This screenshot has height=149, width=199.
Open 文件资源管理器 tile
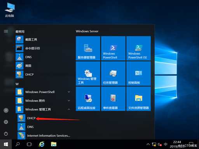click(138, 99)
